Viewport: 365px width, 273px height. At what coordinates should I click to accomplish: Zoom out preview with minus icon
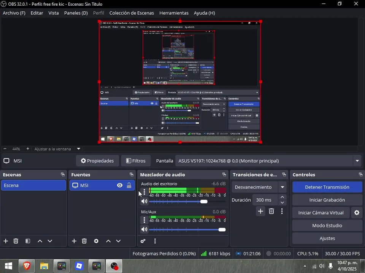click(x=5, y=149)
